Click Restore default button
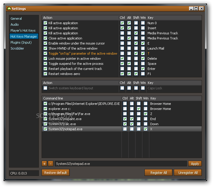Image resolution: width=213 pixels, height=187 pixels. (x=56, y=173)
